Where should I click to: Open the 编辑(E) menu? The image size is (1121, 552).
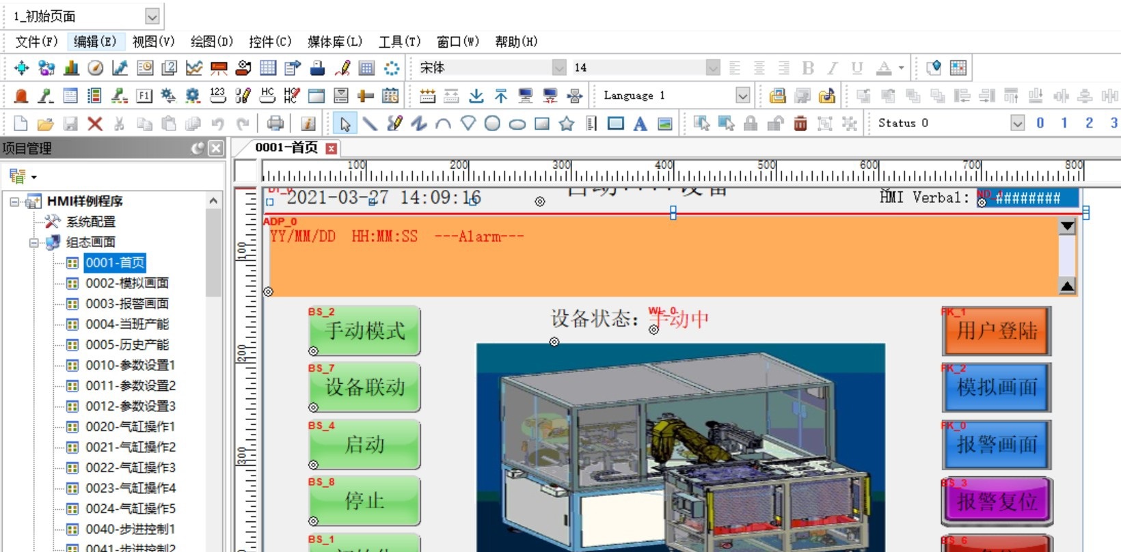pos(95,42)
